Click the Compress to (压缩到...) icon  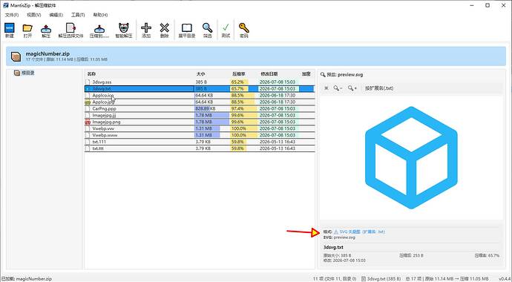pos(99,28)
